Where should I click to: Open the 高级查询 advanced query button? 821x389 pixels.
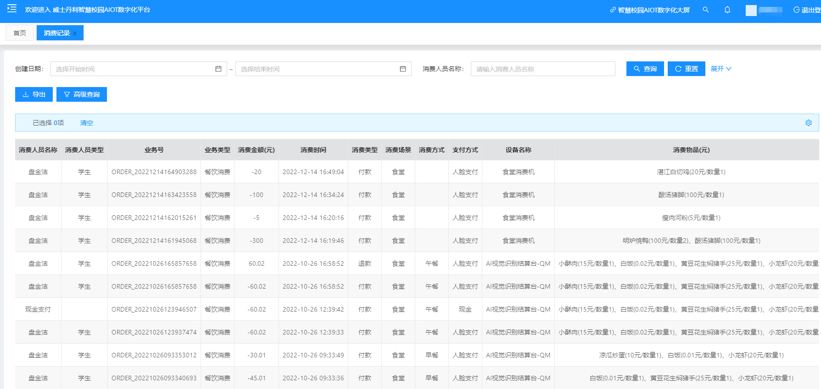[x=82, y=94]
